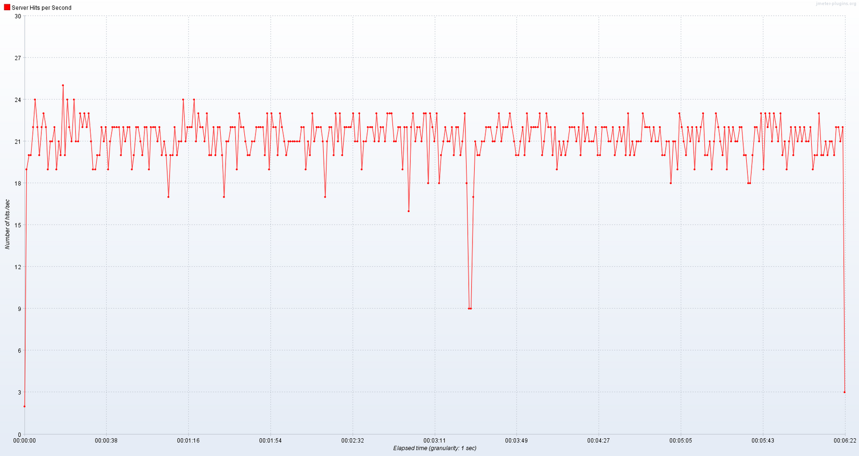The image size is (859, 456).
Task: Click the Elapsed time axis title
Action: (x=434, y=448)
